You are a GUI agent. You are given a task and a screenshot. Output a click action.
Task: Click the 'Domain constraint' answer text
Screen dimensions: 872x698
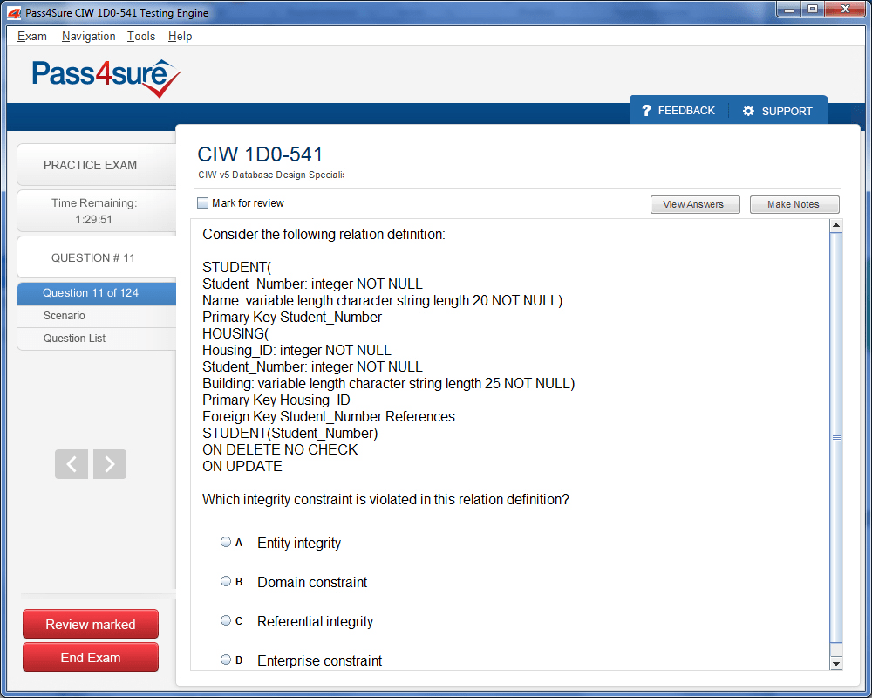(x=312, y=582)
